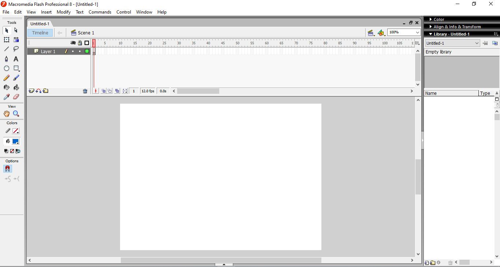Insert a new layer in the timeline
Screen dimensions: 500x267
point(31,91)
